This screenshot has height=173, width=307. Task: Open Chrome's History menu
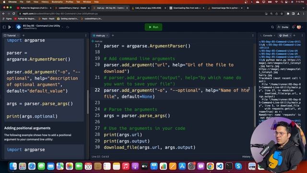point(45,2)
